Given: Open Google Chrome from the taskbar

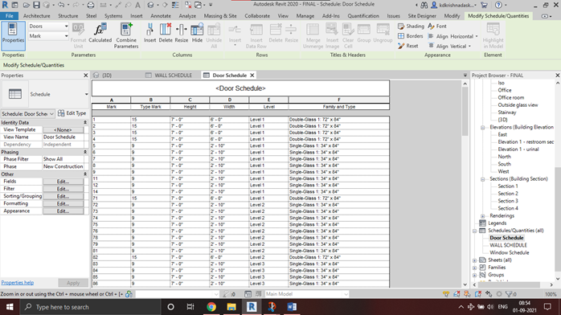Looking at the screenshot, I should 211,307.
